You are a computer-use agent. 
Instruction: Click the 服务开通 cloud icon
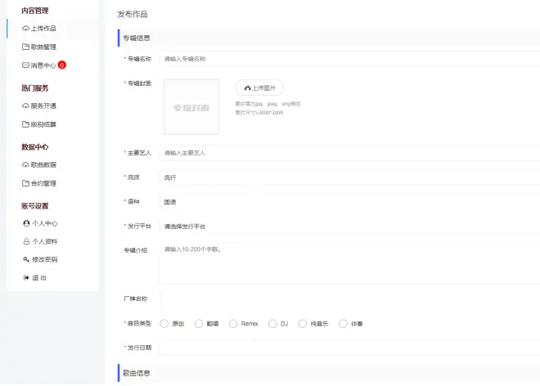click(x=25, y=106)
